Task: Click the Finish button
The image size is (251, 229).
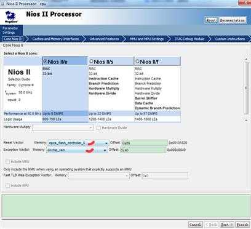Action: tap(242, 225)
